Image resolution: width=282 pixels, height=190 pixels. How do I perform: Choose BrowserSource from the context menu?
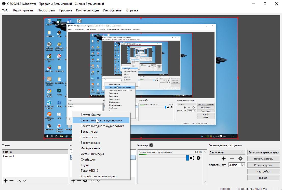tap(101, 115)
